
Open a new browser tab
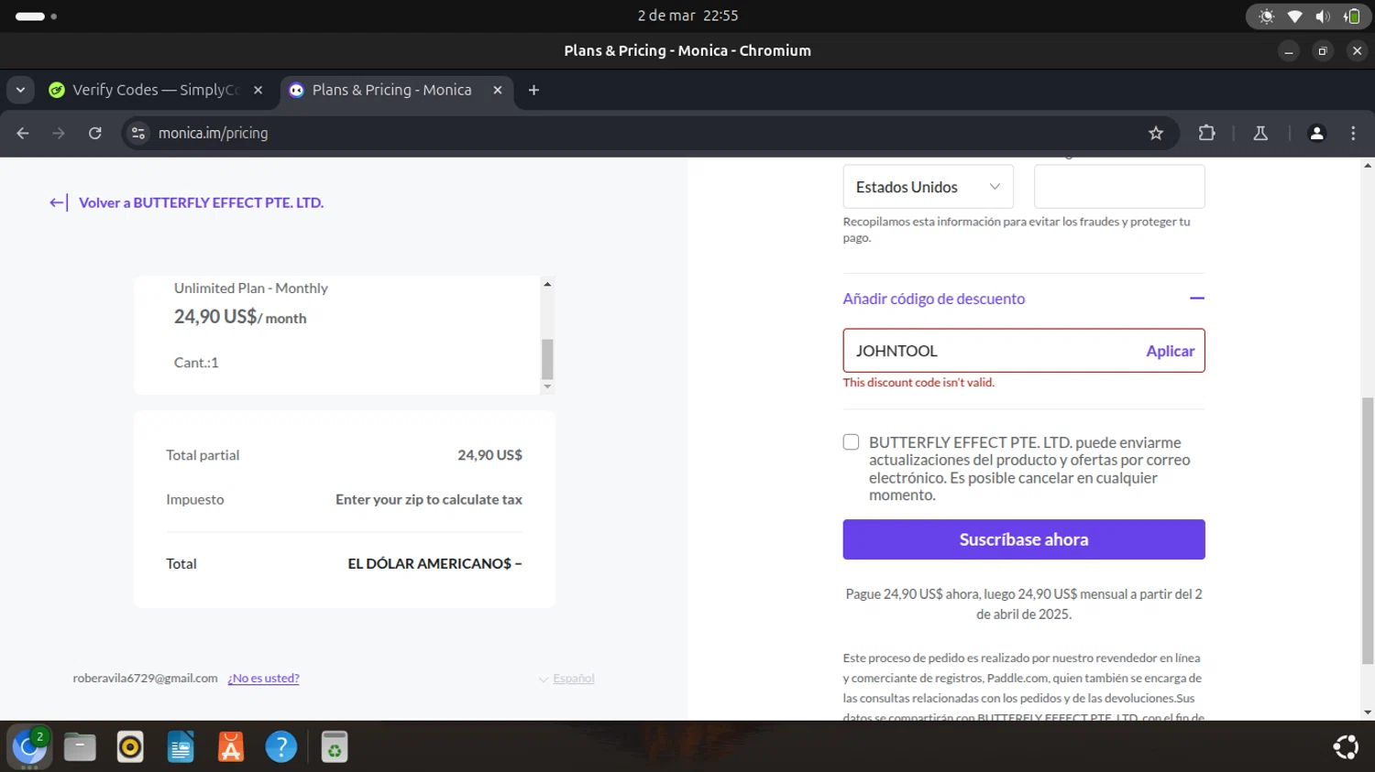point(533,90)
